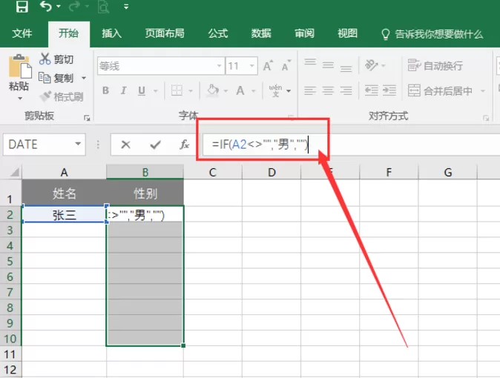Open the Name Box dropdown showing DATE
The width and height of the screenshot is (500, 378).
click(78, 144)
